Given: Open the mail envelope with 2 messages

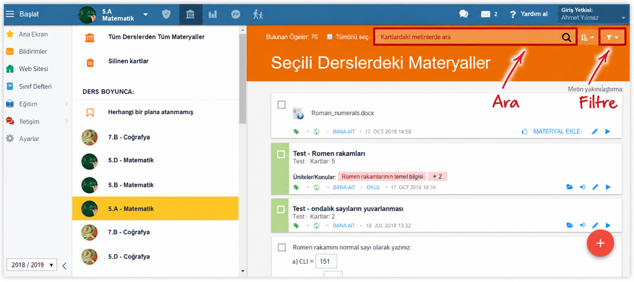Looking at the screenshot, I should coord(489,14).
